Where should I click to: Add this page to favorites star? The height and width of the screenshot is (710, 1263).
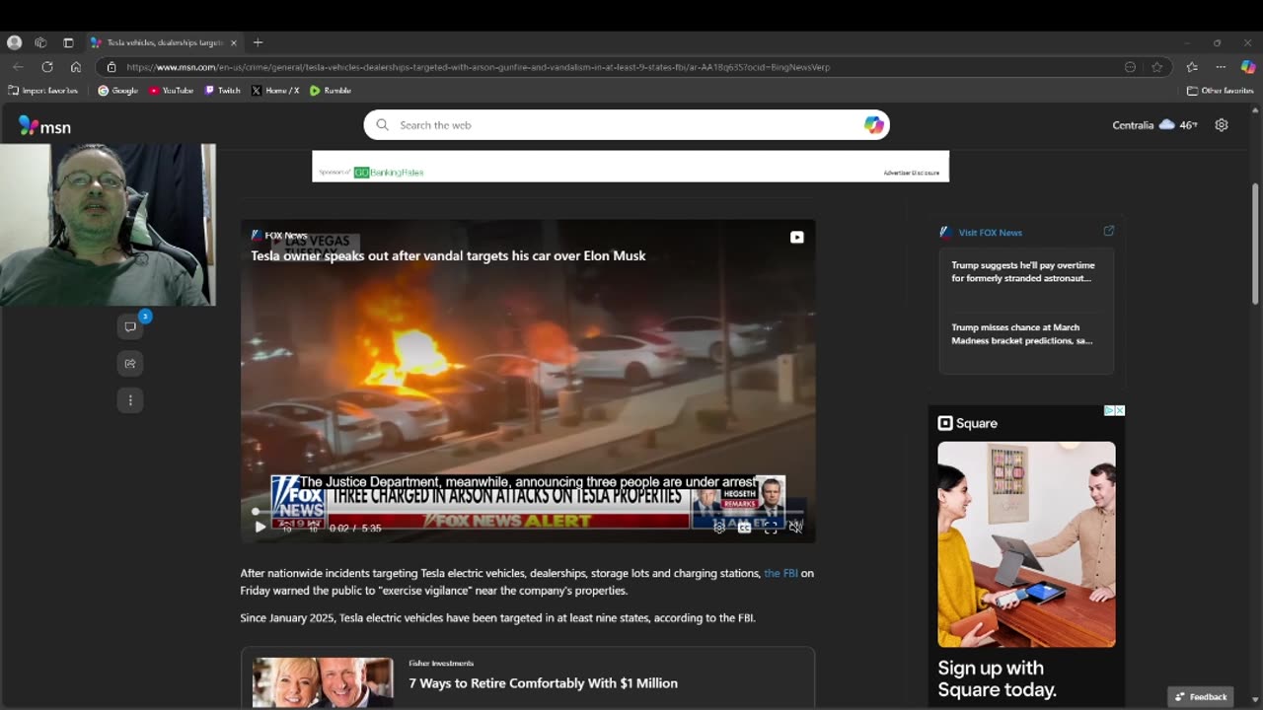coord(1157,67)
